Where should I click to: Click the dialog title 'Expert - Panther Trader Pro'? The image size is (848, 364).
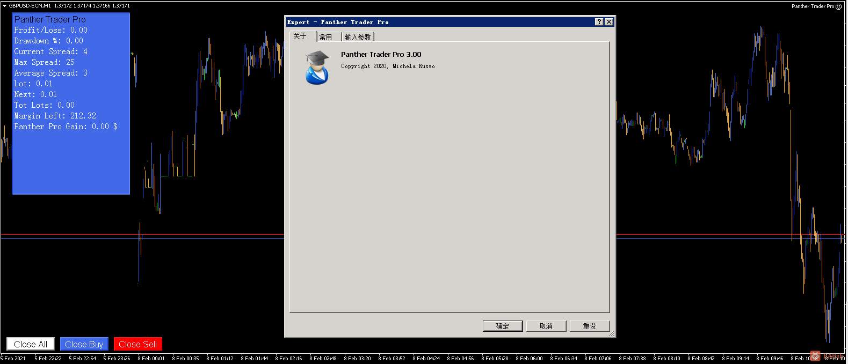point(338,22)
